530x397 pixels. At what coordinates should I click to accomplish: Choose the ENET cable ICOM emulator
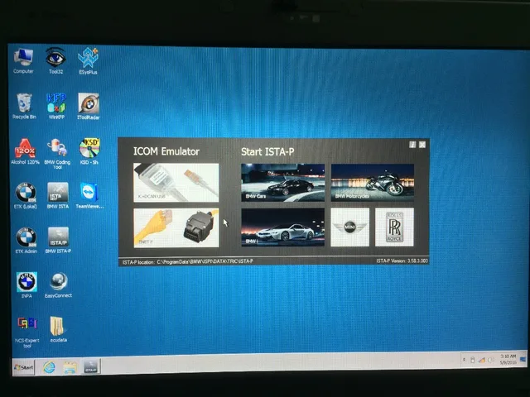click(x=176, y=228)
